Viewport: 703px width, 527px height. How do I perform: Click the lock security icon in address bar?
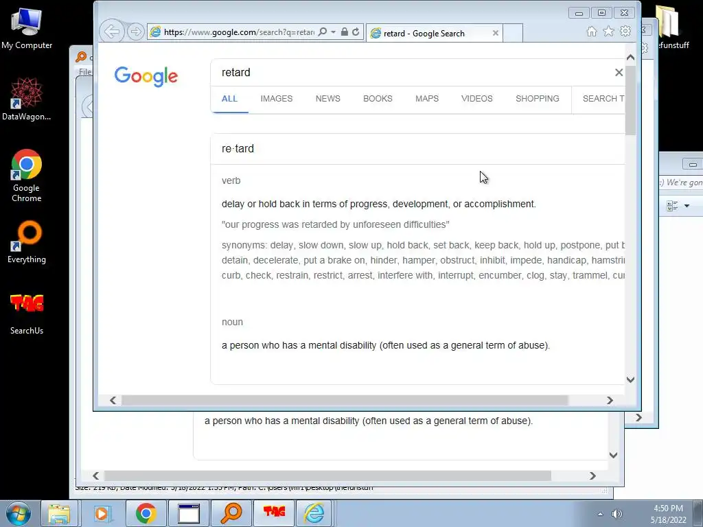(x=345, y=32)
